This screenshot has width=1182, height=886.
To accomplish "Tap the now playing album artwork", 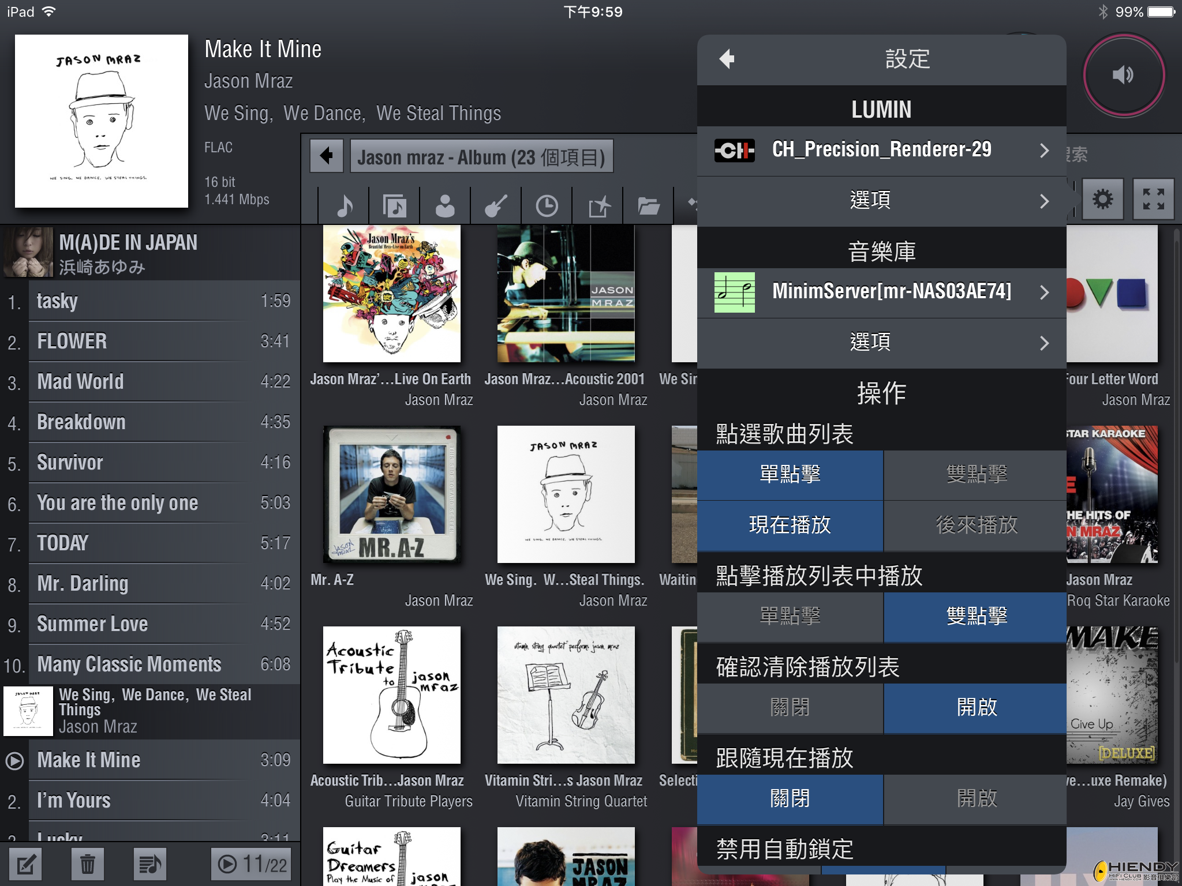I will click(102, 121).
